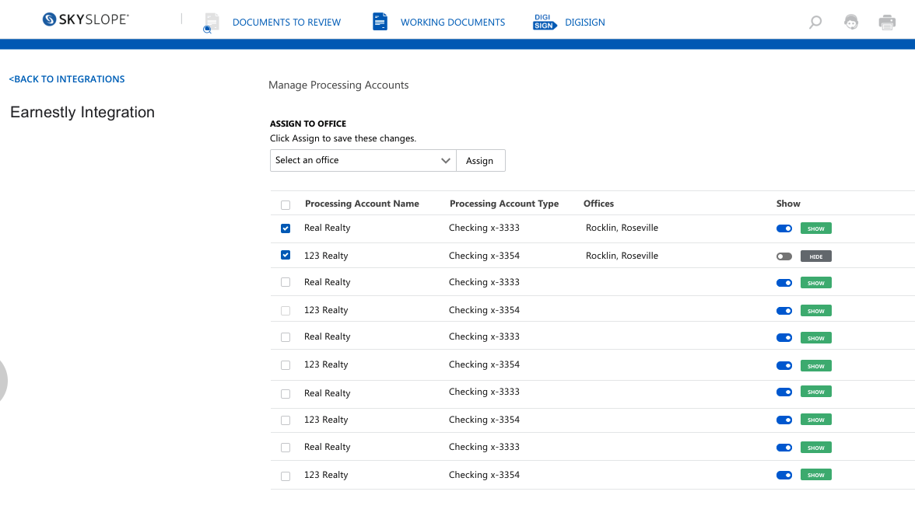915x509 pixels.
Task: Click the Show column header
Action: (x=788, y=204)
